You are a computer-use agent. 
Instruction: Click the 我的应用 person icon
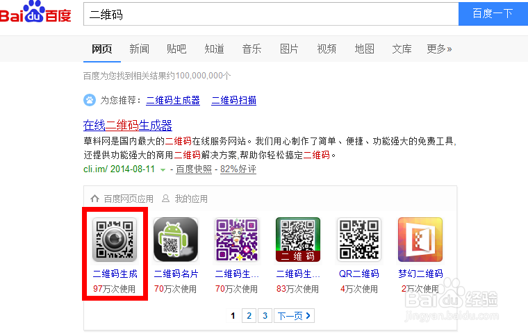pos(165,199)
